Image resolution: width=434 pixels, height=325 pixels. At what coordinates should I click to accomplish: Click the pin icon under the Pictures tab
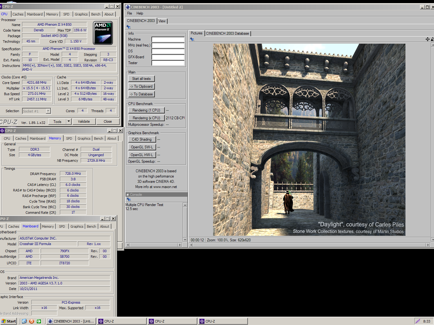click(x=192, y=39)
